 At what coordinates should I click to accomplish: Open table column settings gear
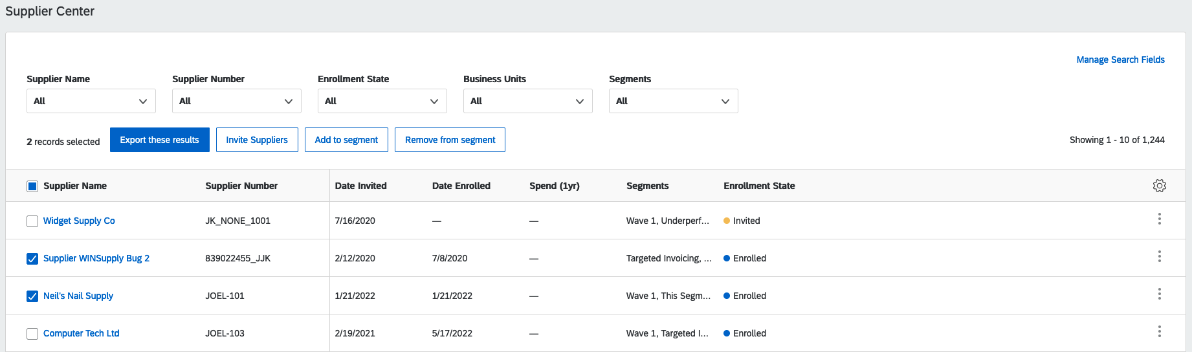(1159, 186)
